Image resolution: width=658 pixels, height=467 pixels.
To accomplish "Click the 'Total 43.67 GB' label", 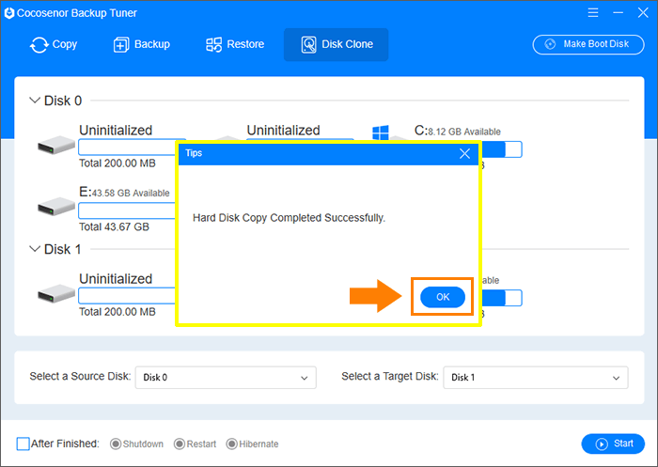I will 114,227.
